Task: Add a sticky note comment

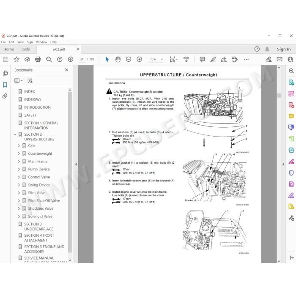Action: coord(202,59)
